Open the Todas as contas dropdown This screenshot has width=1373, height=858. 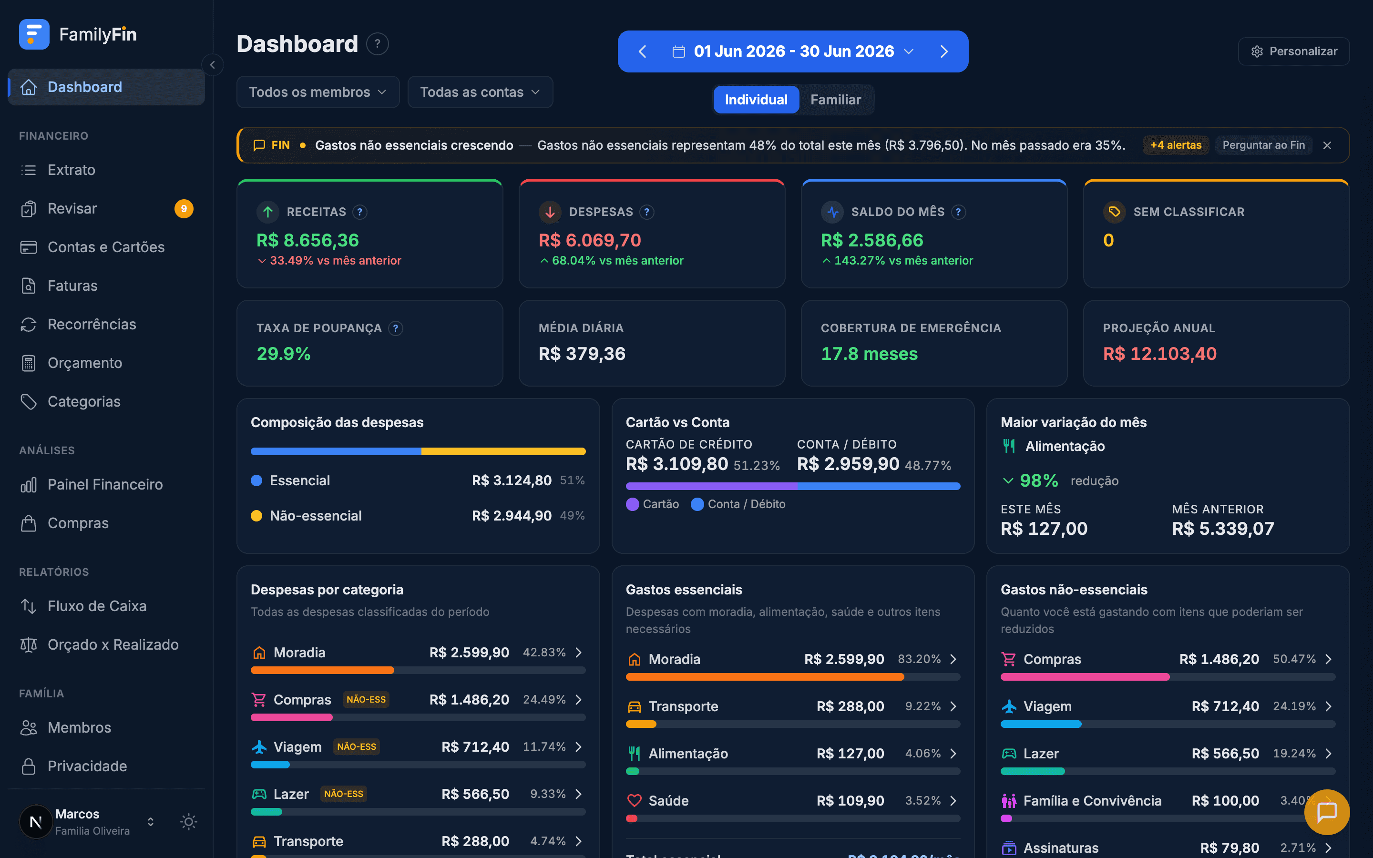480,92
